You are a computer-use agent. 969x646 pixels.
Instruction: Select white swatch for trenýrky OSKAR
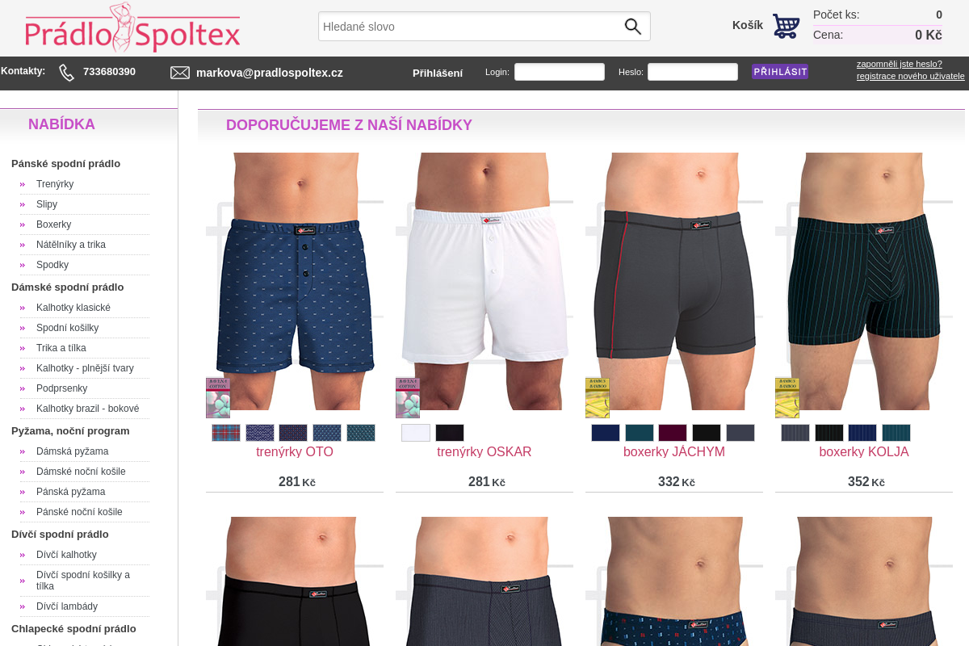(416, 433)
